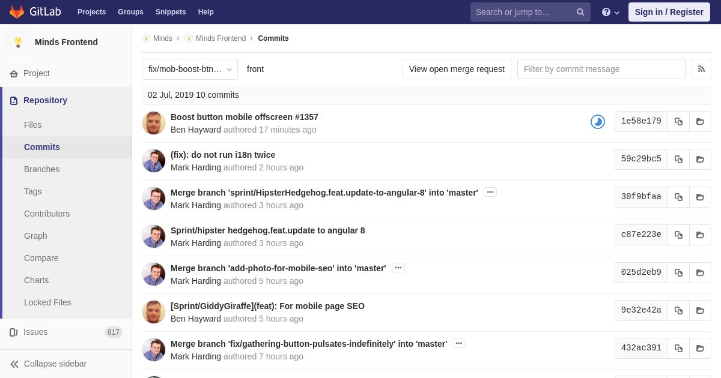Open commit '(fix): do not run i18n twice'
This screenshot has height=378, width=721.
pos(223,155)
